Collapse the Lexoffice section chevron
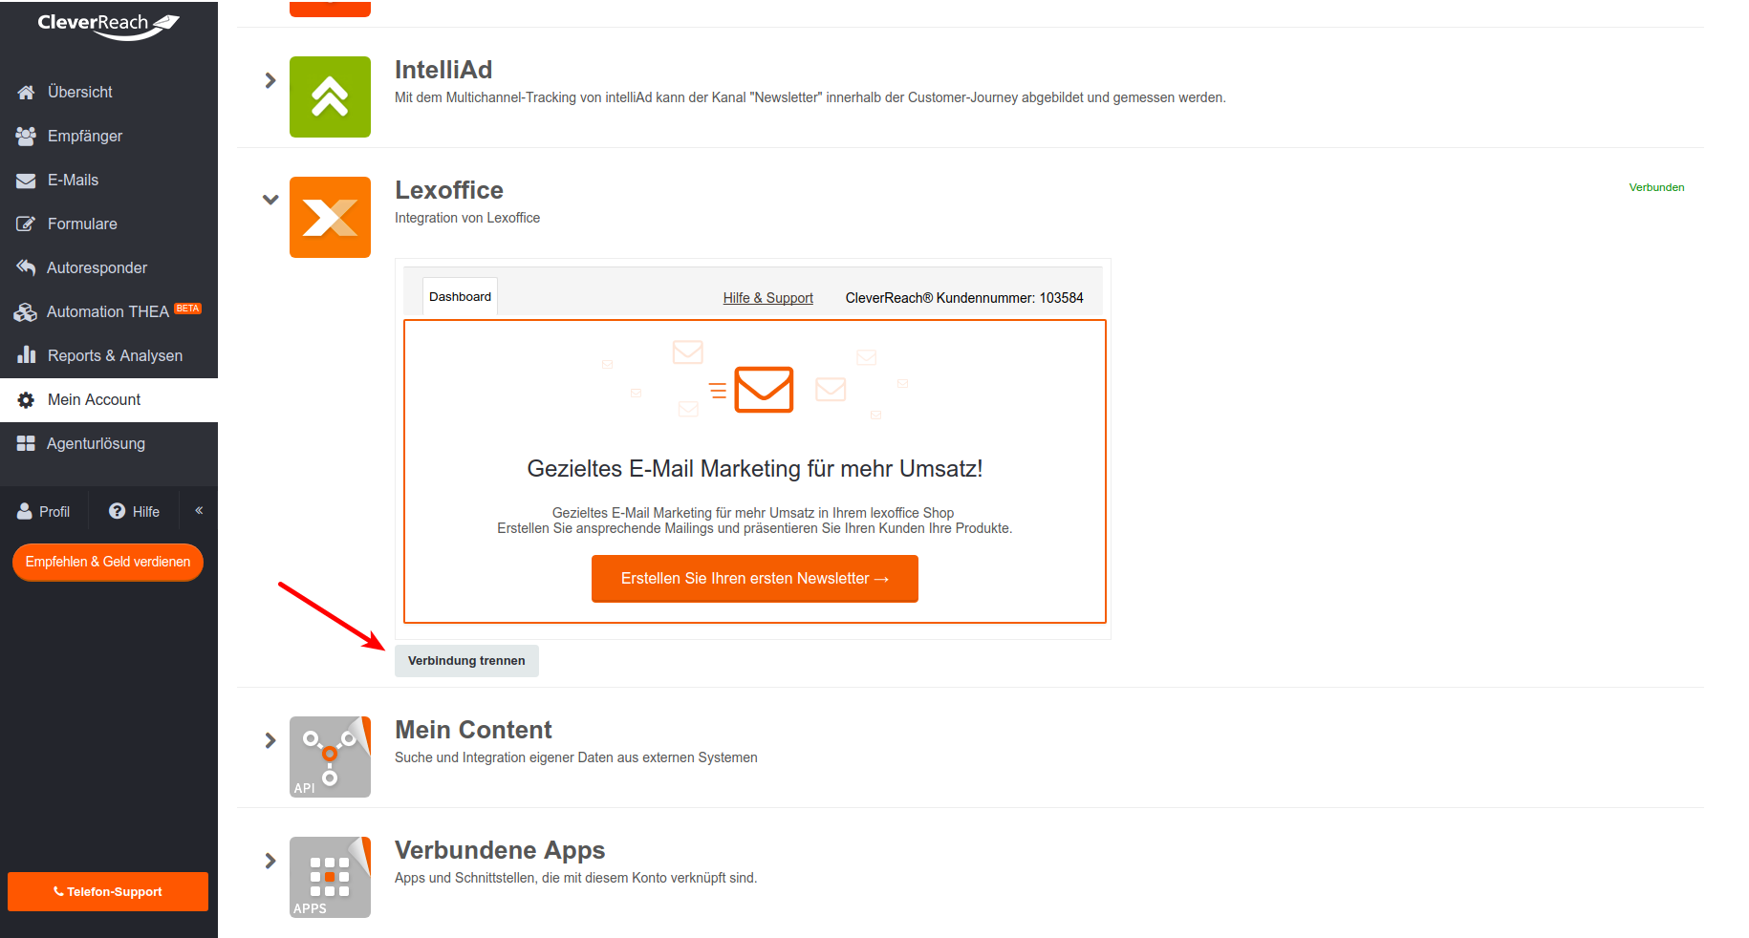Viewport: 1749px width, 938px height. click(270, 200)
